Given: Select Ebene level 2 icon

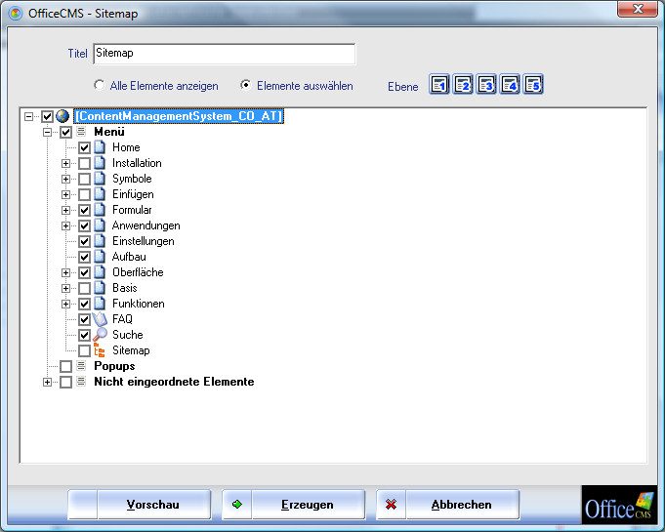Looking at the screenshot, I should [x=463, y=85].
